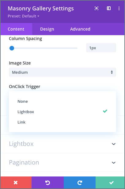Click the purple undo arrow button
125x189 pixels.
pos(47,183)
